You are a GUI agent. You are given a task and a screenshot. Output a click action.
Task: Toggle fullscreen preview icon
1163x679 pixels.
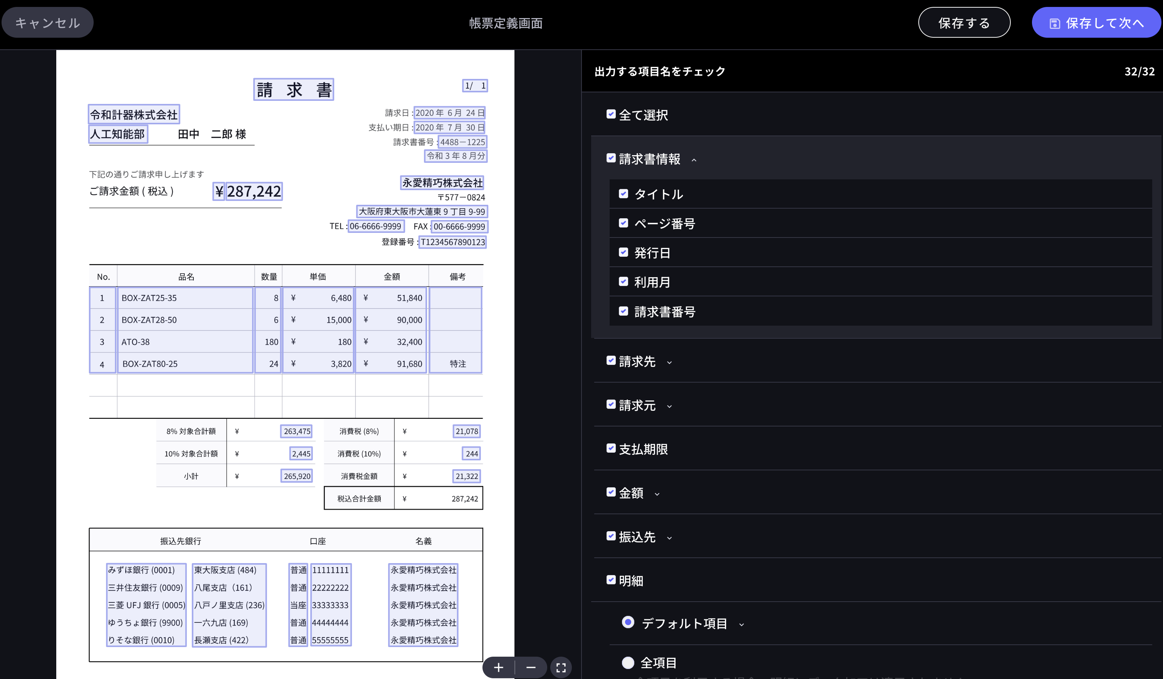tap(561, 667)
